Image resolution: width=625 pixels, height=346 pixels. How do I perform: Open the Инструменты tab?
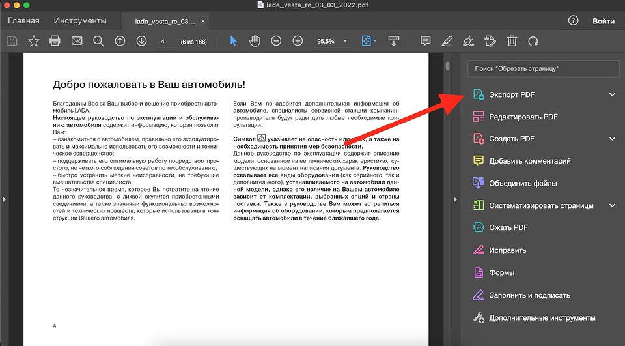(80, 21)
